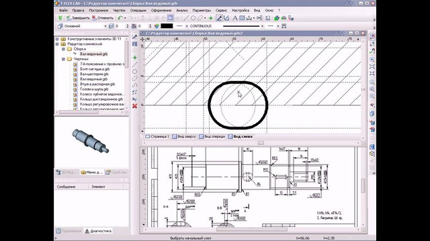Open the 'Оформление' menu
This screenshot has width=430, height=241.
coord(161,11)
